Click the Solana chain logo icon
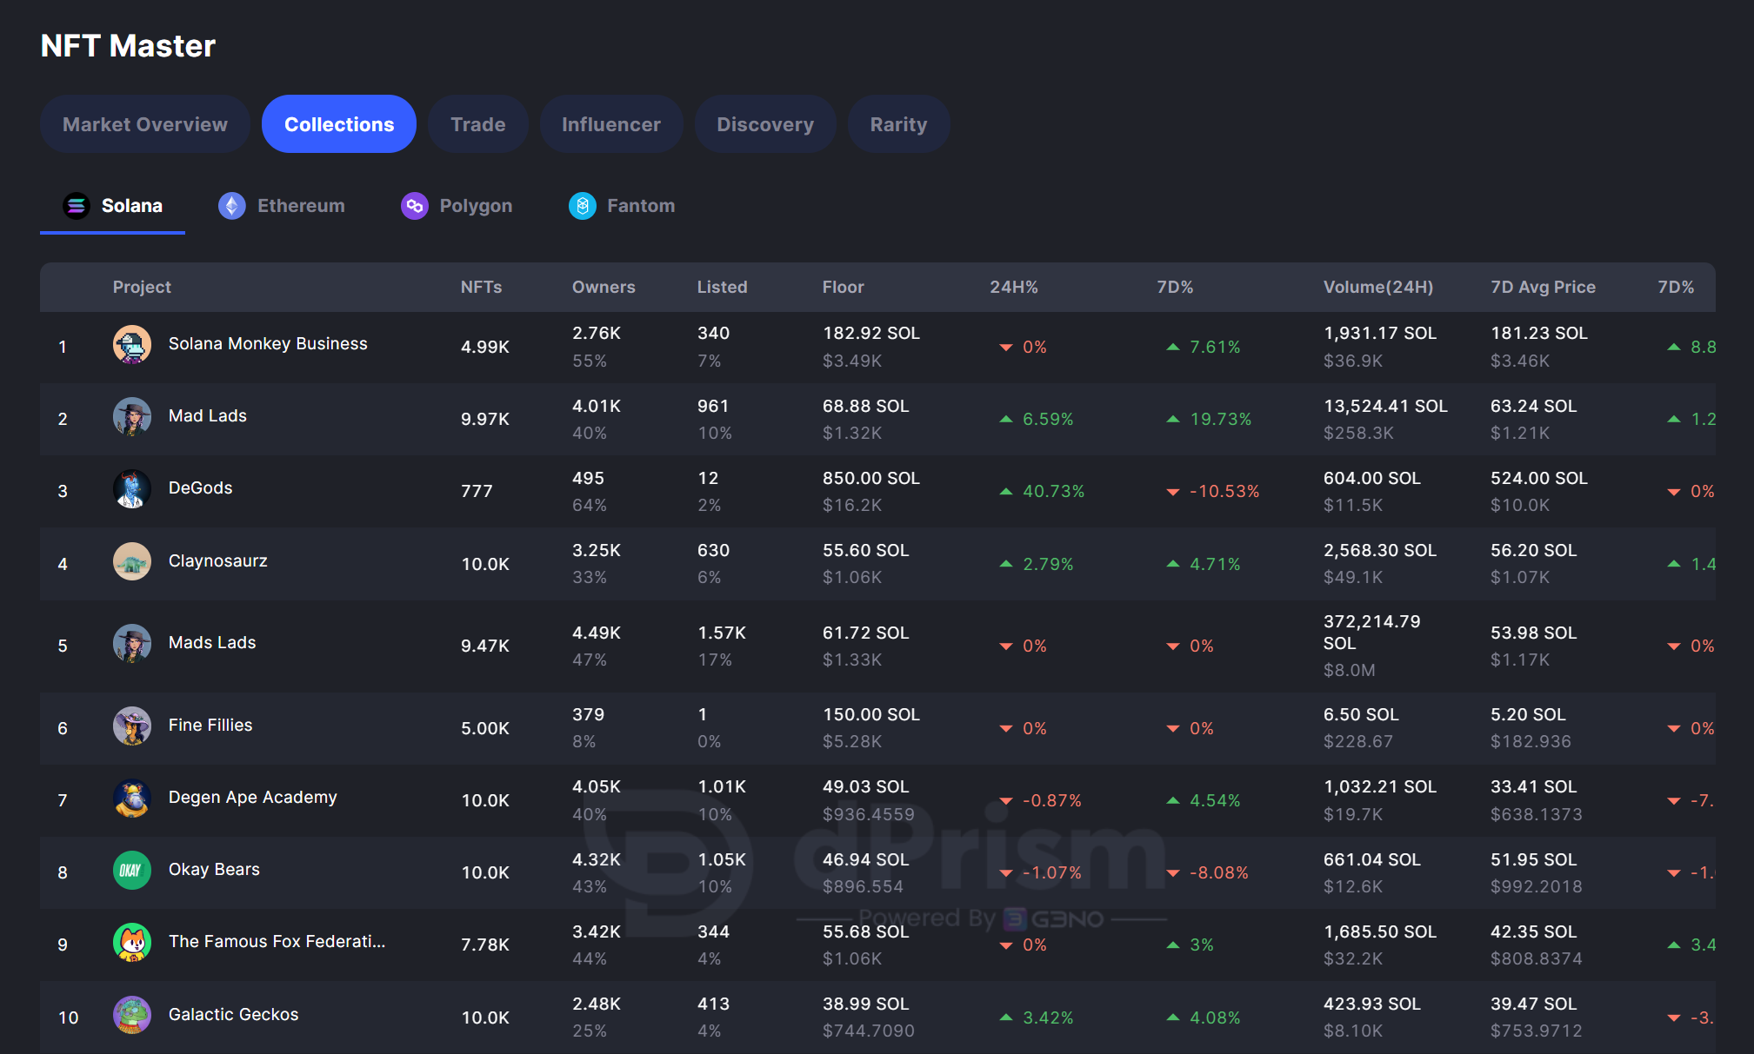This screenshot has height=1054, width=1754. click(x=77, y=206)
